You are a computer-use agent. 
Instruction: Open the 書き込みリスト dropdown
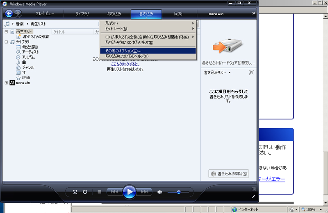(x=217, y=72)
